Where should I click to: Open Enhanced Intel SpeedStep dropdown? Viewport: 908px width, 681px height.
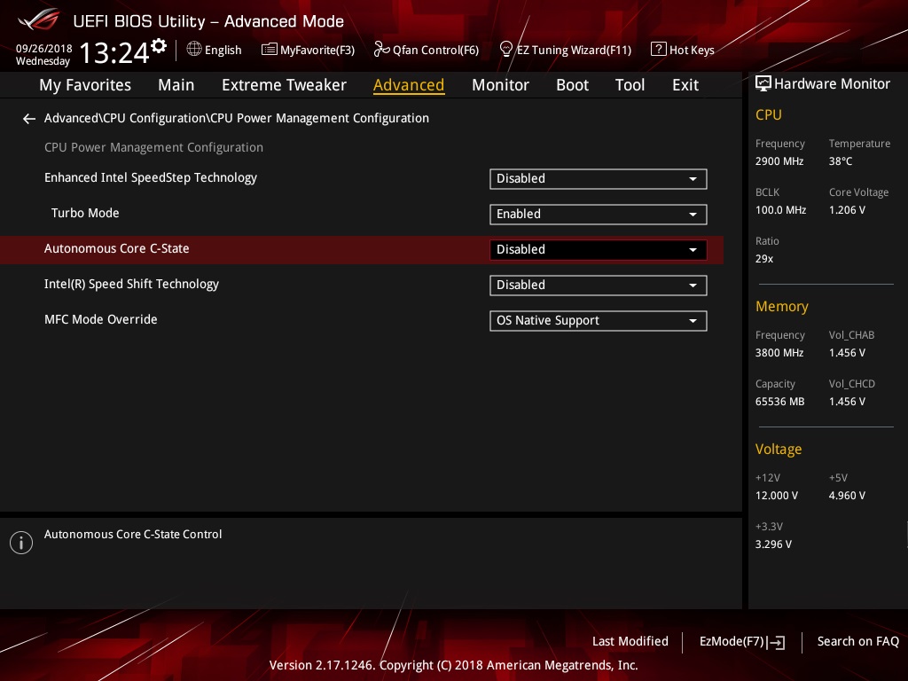pyautogui.click(x=599, y=179)
